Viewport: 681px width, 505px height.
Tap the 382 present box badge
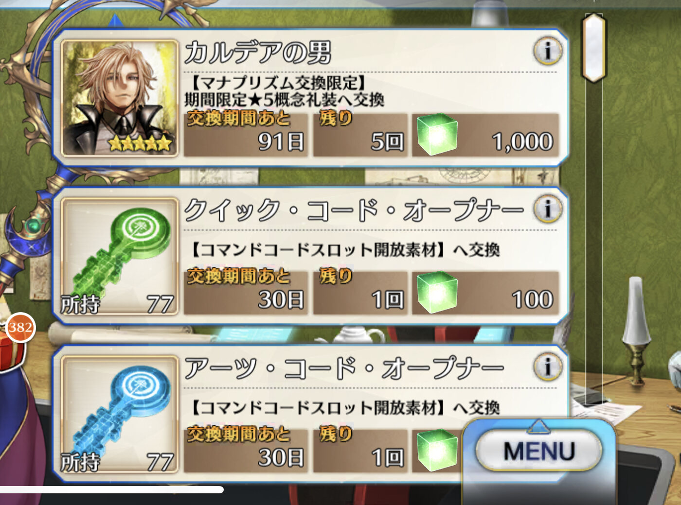20,328
